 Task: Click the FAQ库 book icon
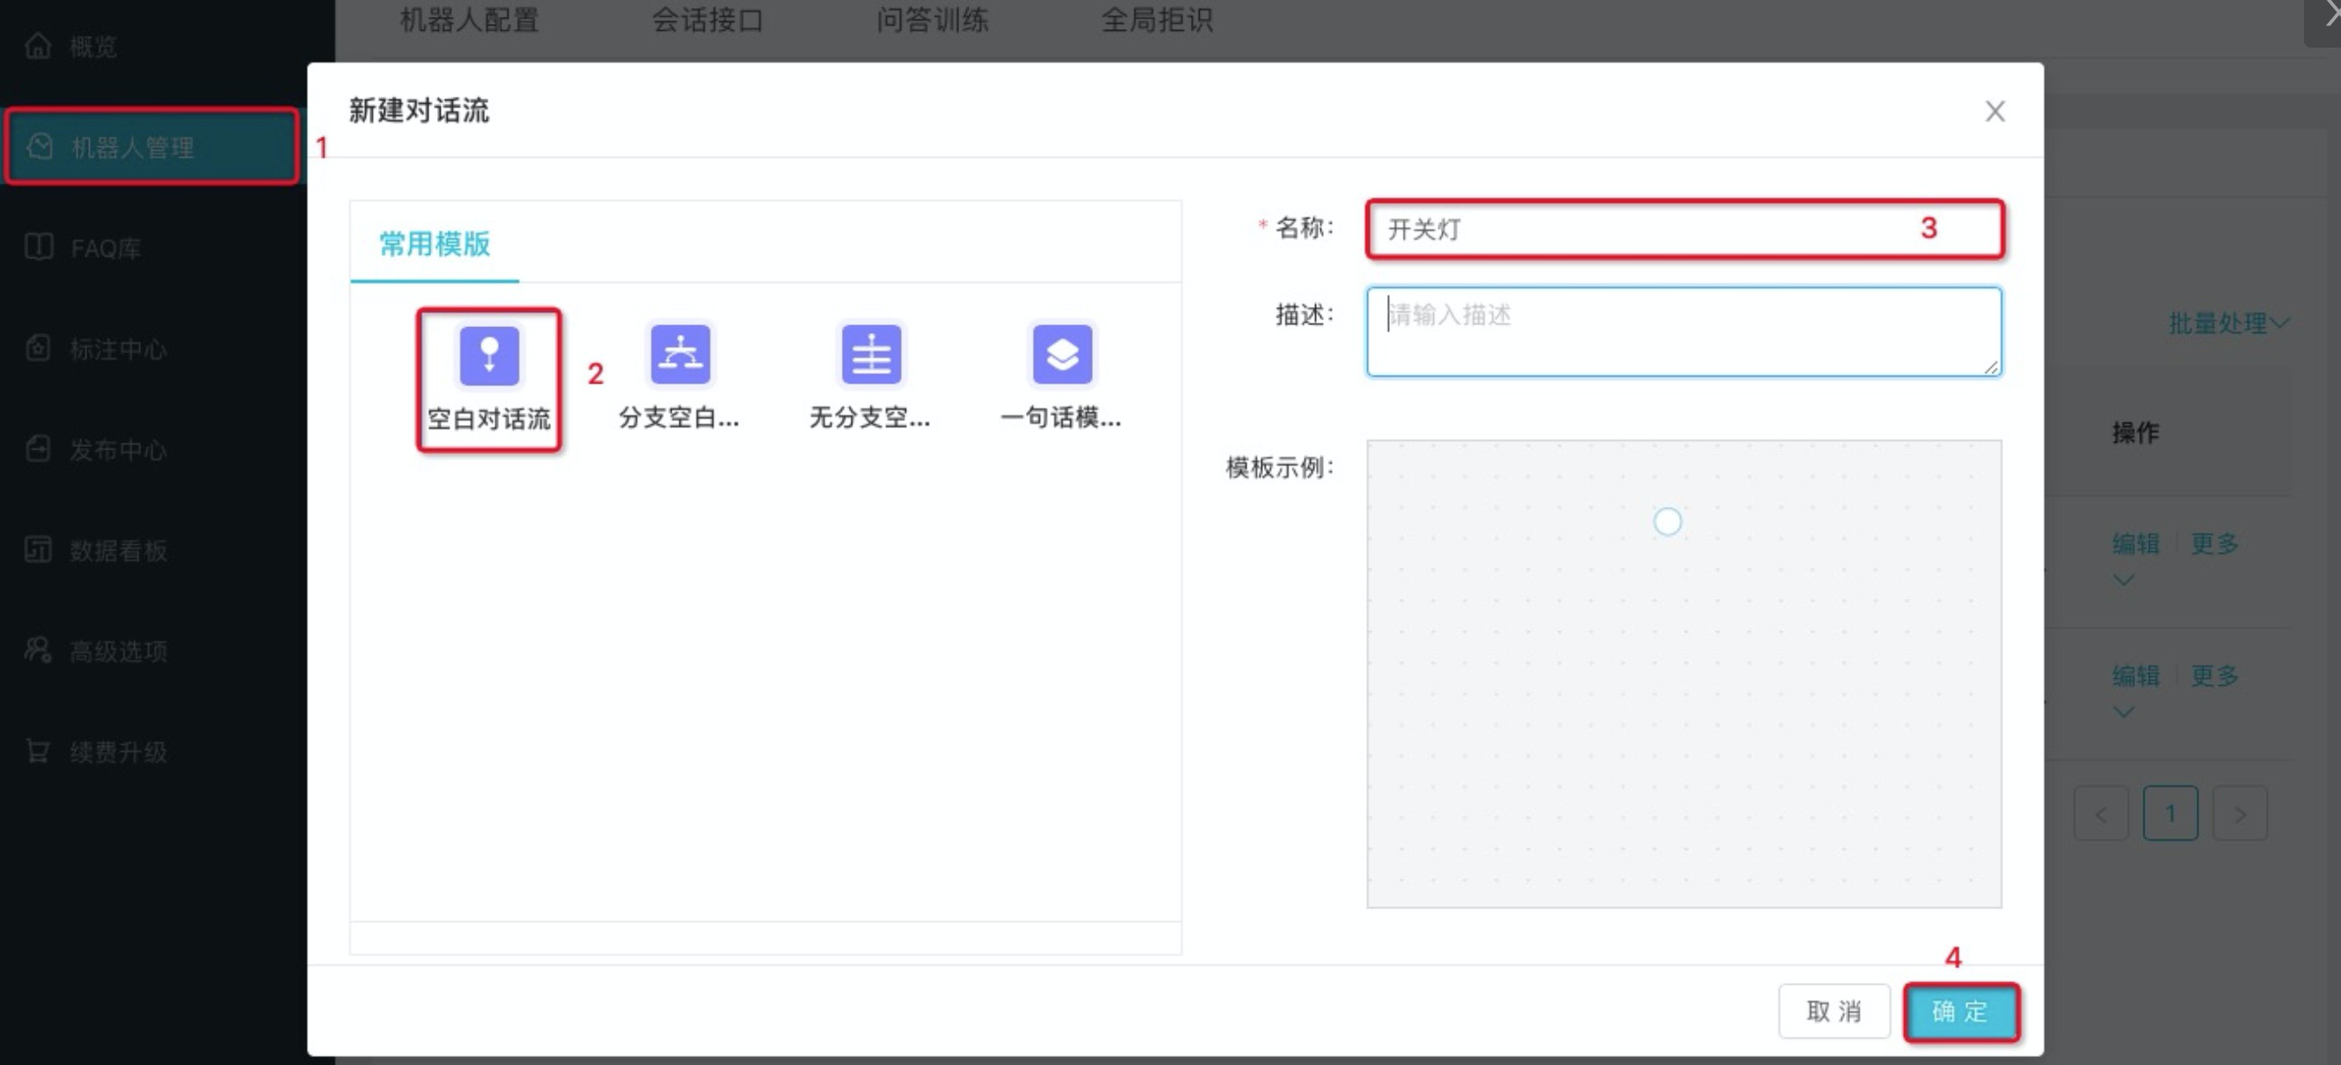point(38,247)
